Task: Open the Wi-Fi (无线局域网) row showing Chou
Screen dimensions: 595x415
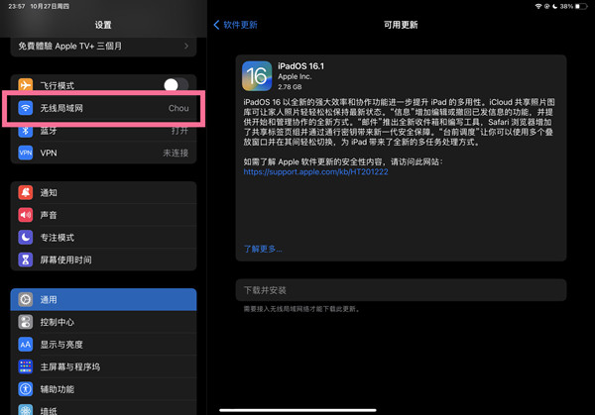Action: [103, 108]
